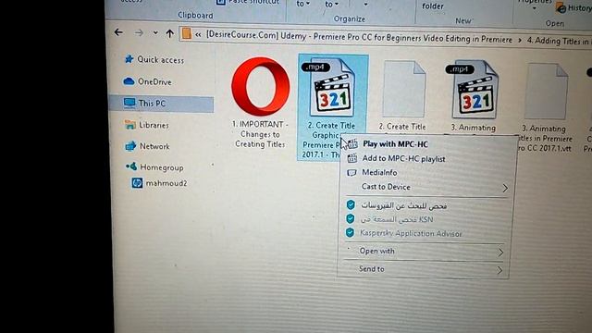Click History in the Open group

point(574,8)
